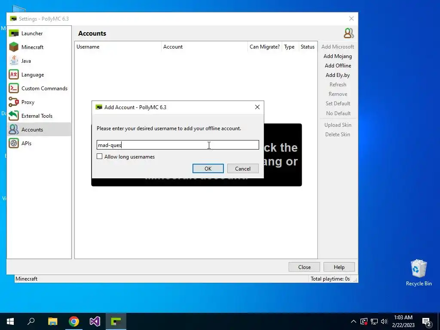Switch to the APIs settings page
This screenshot has width=440, height=330.
point(39,144)
